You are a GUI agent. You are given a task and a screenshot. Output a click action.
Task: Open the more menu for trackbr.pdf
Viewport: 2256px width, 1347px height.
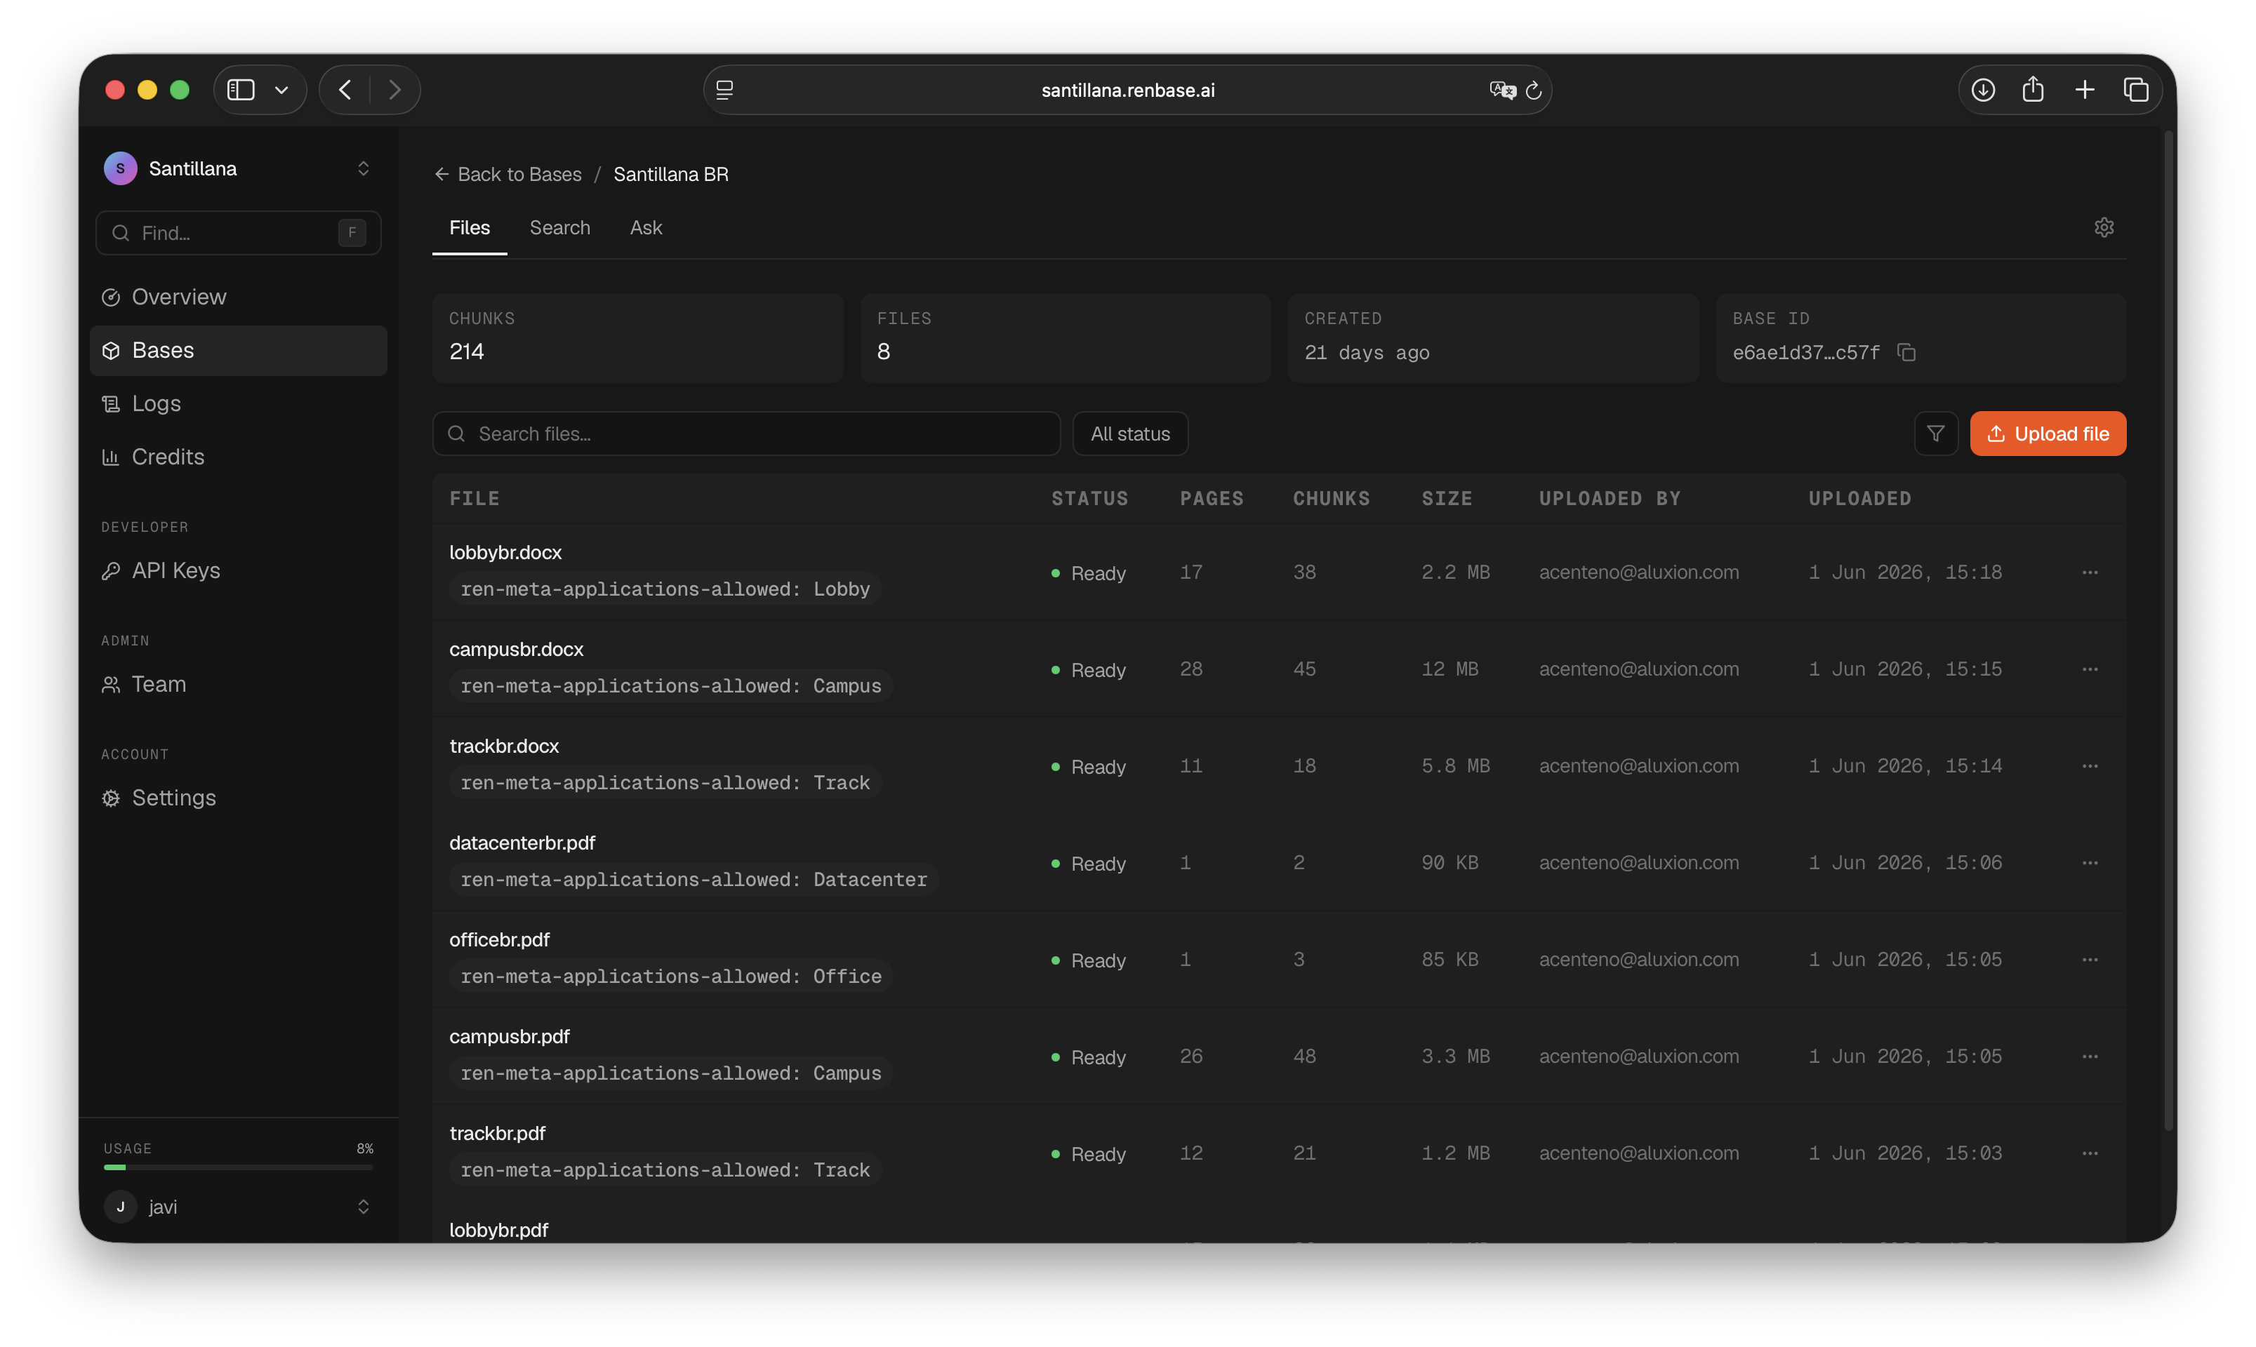click(2090, 1153)
